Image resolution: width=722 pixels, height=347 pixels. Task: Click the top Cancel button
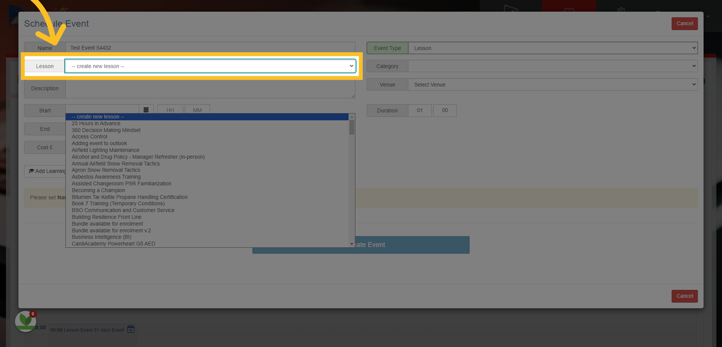click(x=684, y=23)
